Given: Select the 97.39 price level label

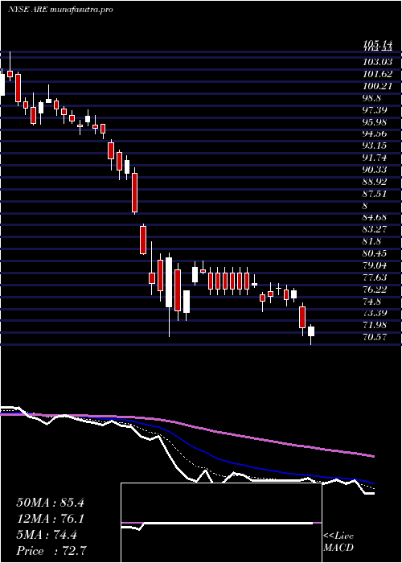Looking at the screenshot, I should point(375,110).
